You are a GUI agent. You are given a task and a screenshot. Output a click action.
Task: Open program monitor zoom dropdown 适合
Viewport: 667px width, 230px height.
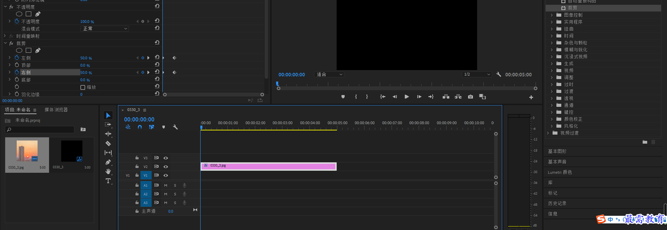point(329,74)
